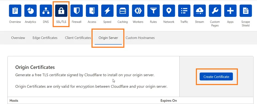The image size is (257, 104).
Task: Click the Hosts column header
Action: [x=14, y=100]
